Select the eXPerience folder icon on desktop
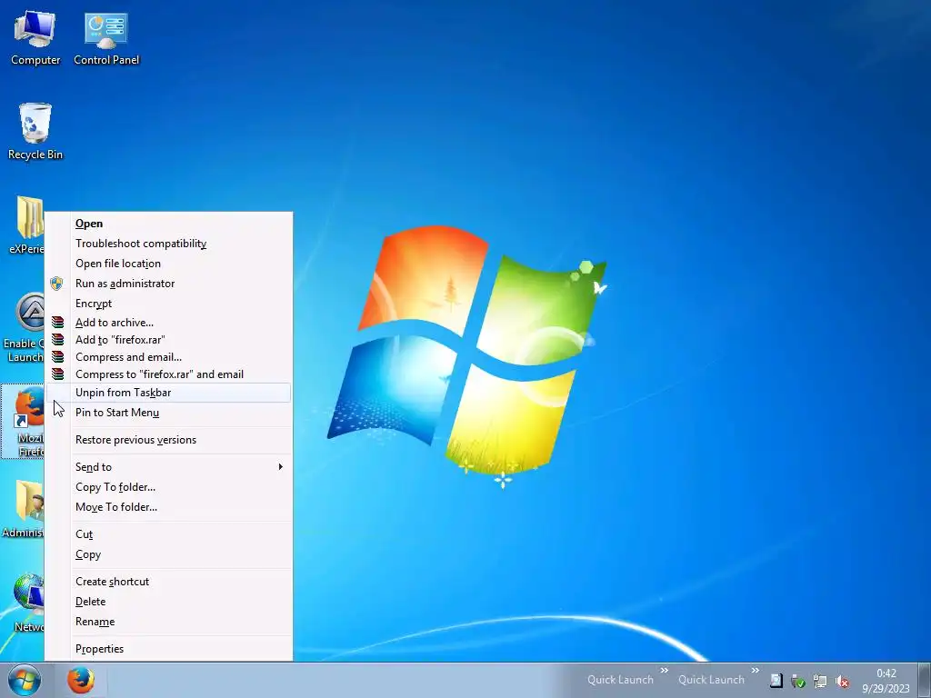The height and width of the screenshot is (698, 931). coord(26,225)
